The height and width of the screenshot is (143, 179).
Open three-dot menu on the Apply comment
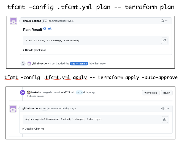coord(167,109)
